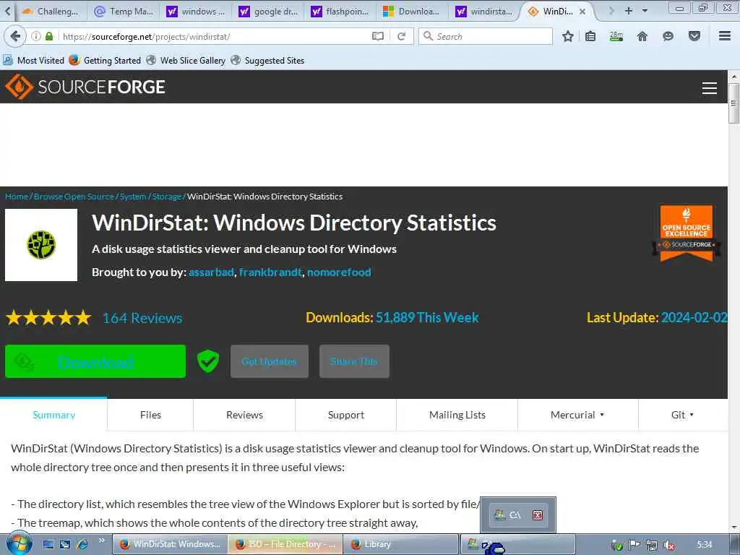This screenshot has width=740, height=555.
Task: Click the Home breadcrumb link
Action: click(x=17, y=197)
